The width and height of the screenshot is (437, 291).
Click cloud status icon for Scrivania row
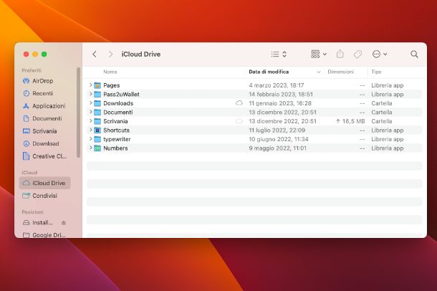[239, 121]
